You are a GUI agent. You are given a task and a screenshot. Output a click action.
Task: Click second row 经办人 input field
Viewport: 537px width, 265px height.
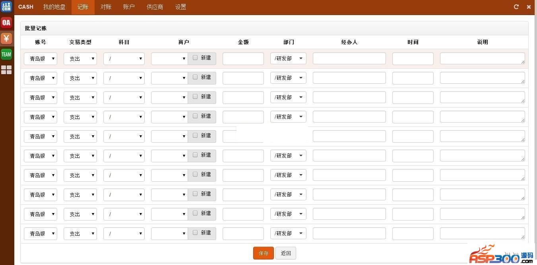click(x=349, y=78)
